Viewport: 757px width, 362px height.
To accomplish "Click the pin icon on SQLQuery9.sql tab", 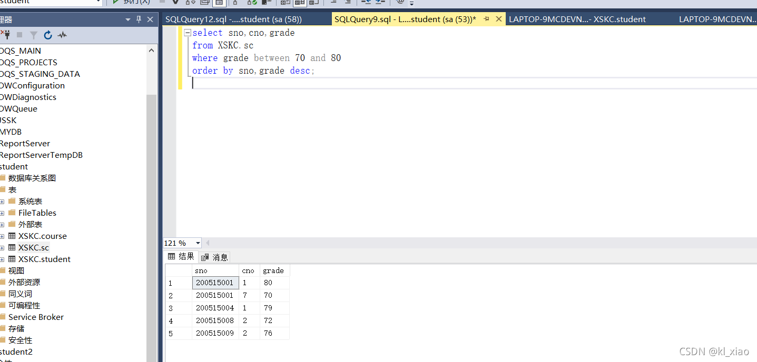I will 487,19.
